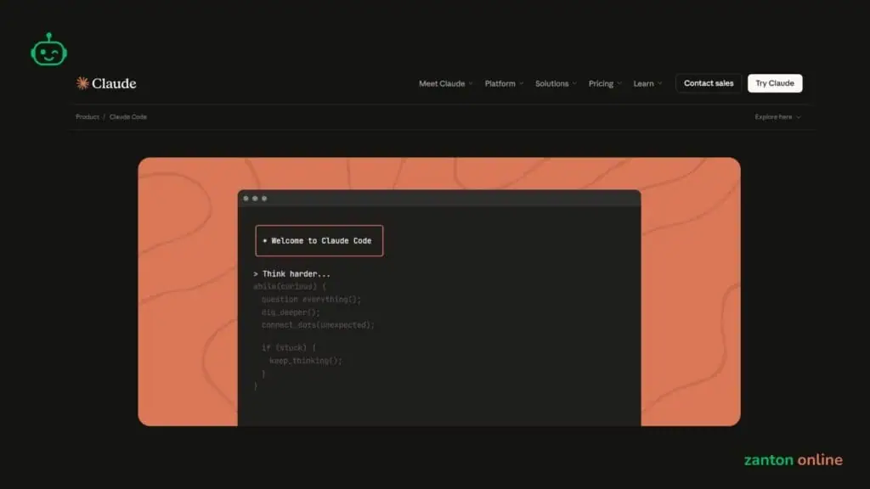Click the Claude starburst logo
This screenshot has height=489, width=870.
[x=82, y=83]
